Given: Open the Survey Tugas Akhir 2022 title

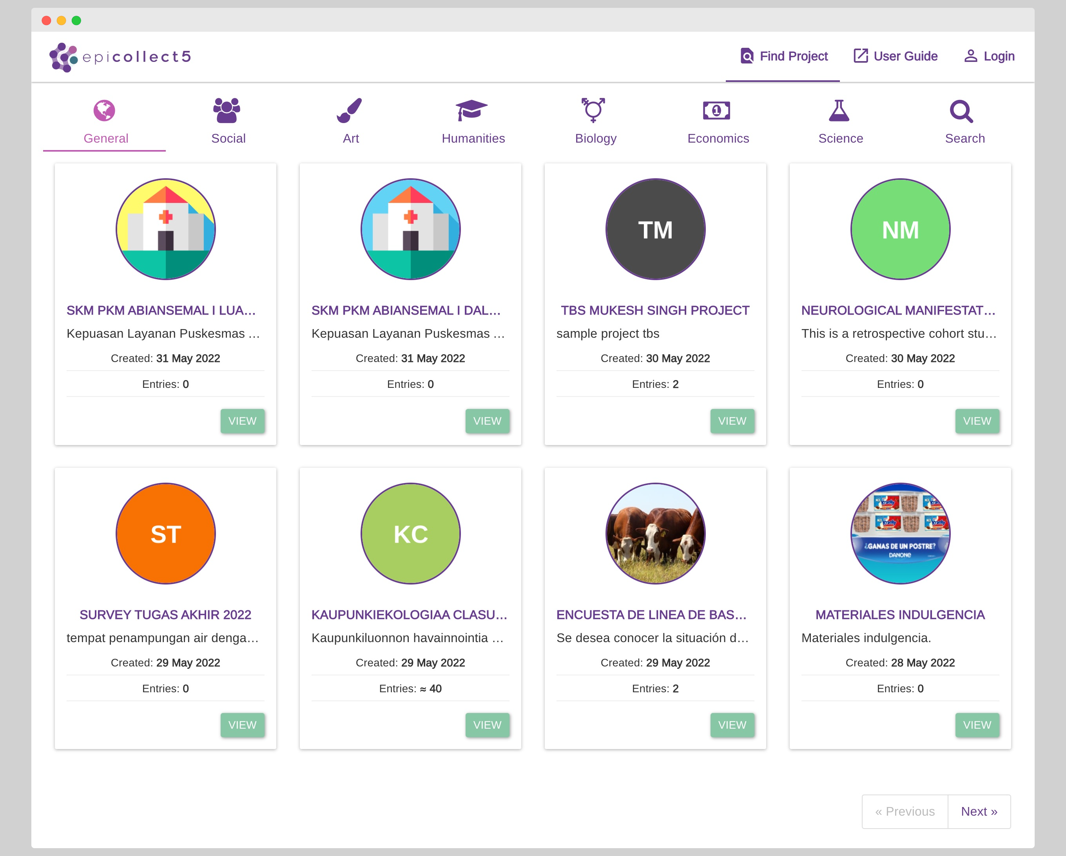Looking at the screenshot, I should (165, 614).
